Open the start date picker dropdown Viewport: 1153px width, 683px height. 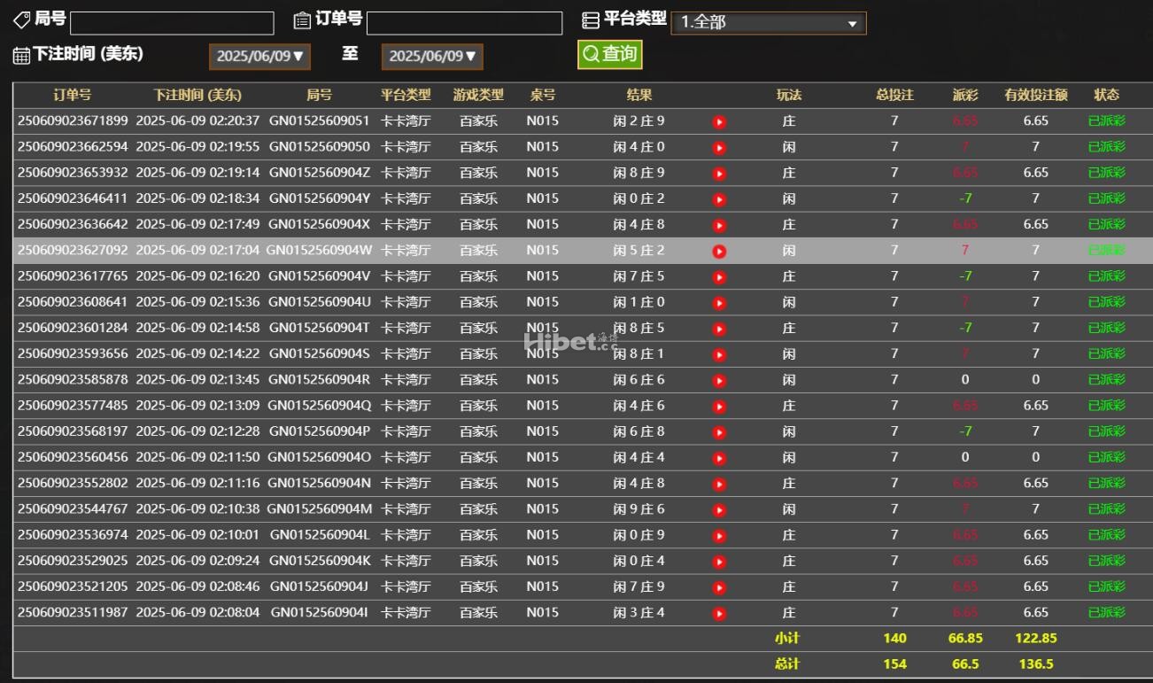point(260,57)
